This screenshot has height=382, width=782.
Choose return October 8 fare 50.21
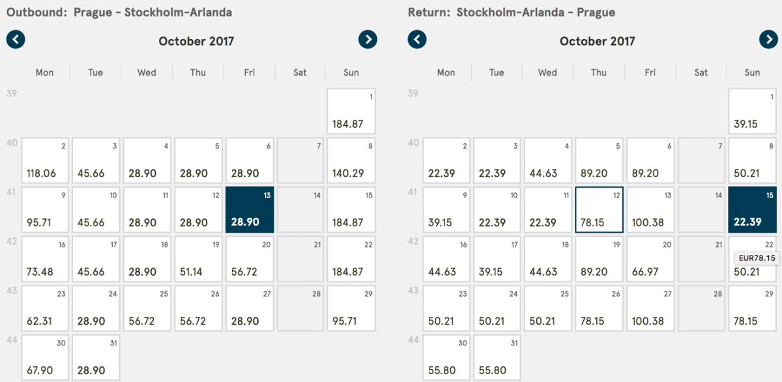click(x=753, y=160)
